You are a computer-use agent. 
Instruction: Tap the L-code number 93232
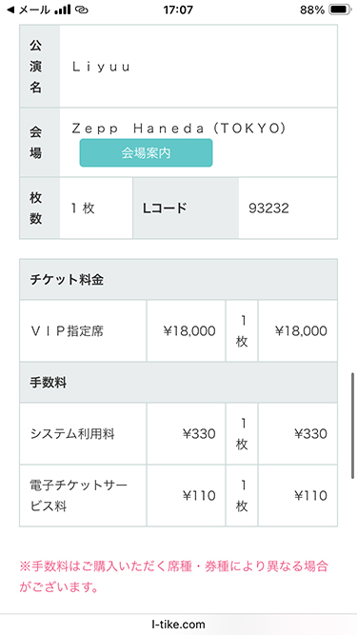coord(268,208)
